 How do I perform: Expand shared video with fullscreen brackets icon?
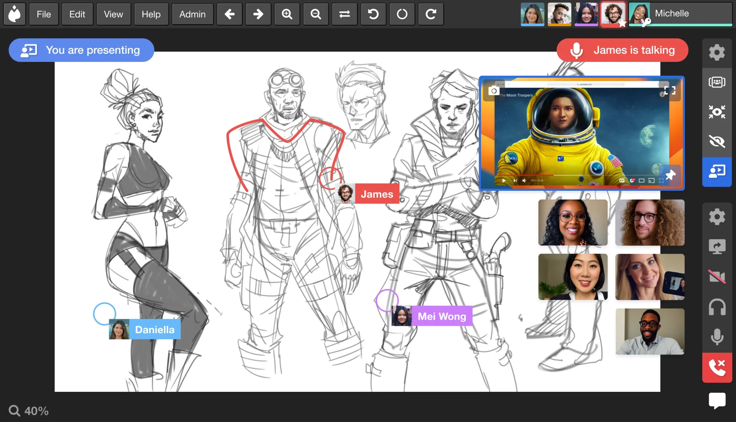pos(670,91)
